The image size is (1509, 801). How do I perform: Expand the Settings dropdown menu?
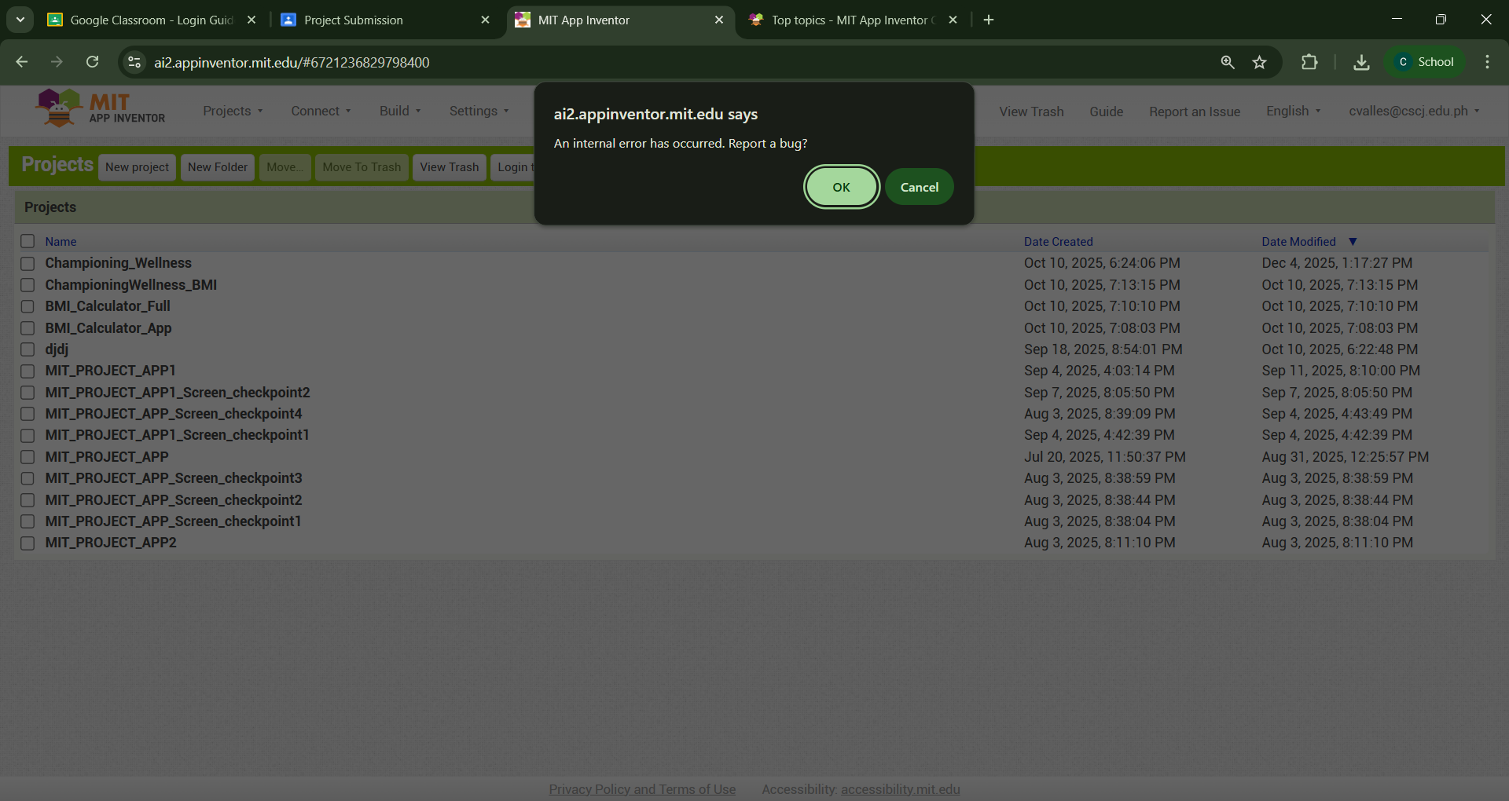pyautogui.click(x=479, y=112)
